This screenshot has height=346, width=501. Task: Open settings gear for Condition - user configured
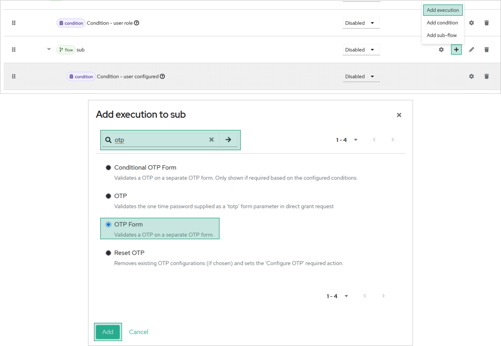[471, 76]
